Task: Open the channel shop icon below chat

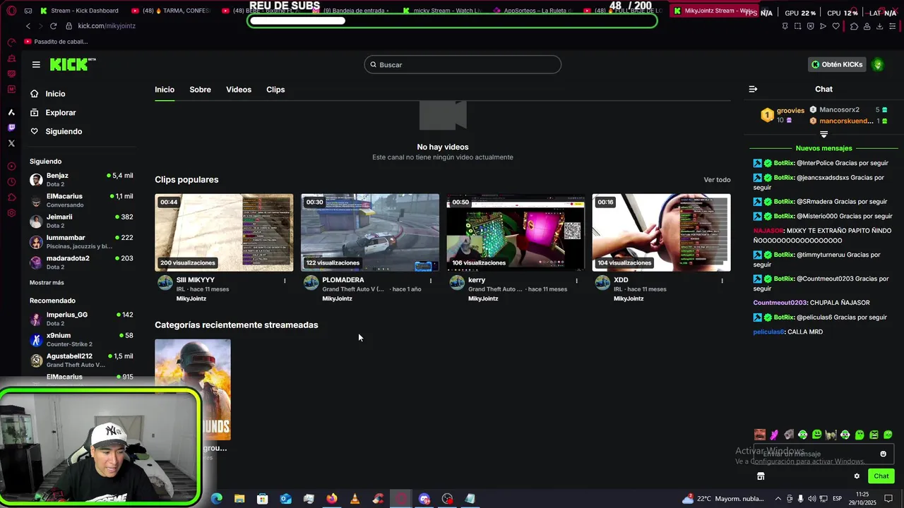Action: 761,476
